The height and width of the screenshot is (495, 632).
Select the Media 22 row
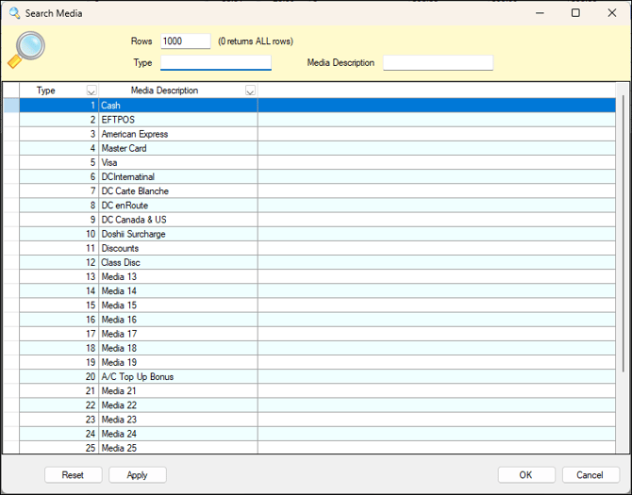[317, 405]
